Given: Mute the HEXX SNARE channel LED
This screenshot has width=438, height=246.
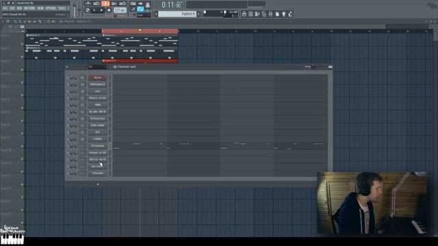Looking at the screenshot, I should (x=68, y=126).
